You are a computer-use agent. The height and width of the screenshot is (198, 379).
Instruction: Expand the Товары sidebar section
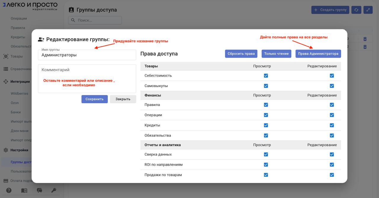17,56
